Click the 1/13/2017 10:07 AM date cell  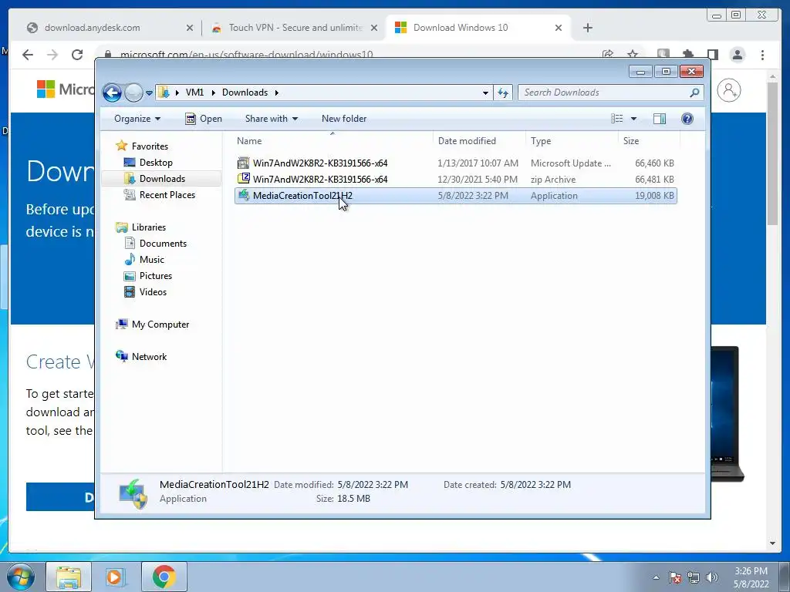(x=478, y=163)
